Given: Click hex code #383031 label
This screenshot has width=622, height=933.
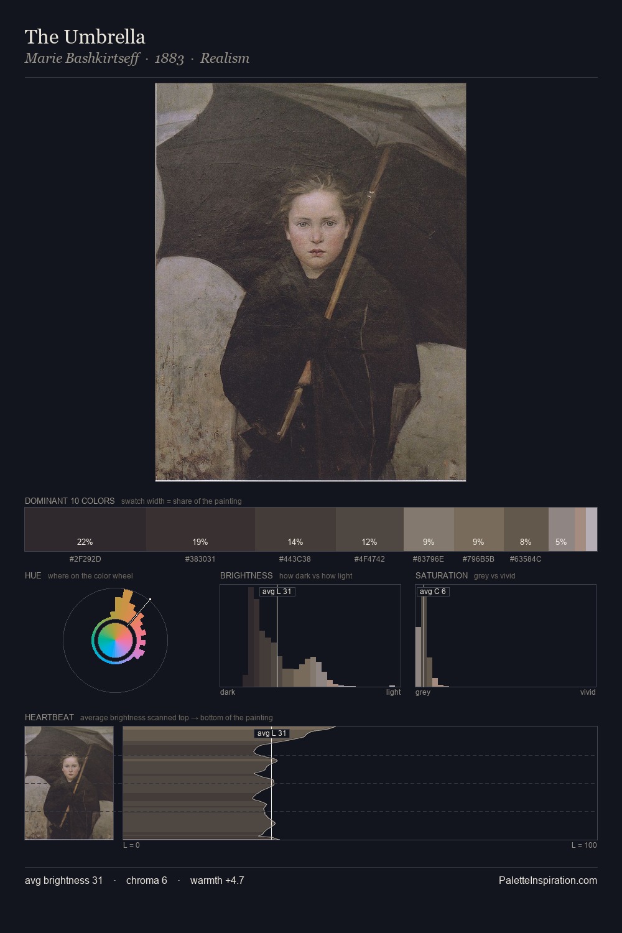Looking at the screenshot, I should point(200,559).
